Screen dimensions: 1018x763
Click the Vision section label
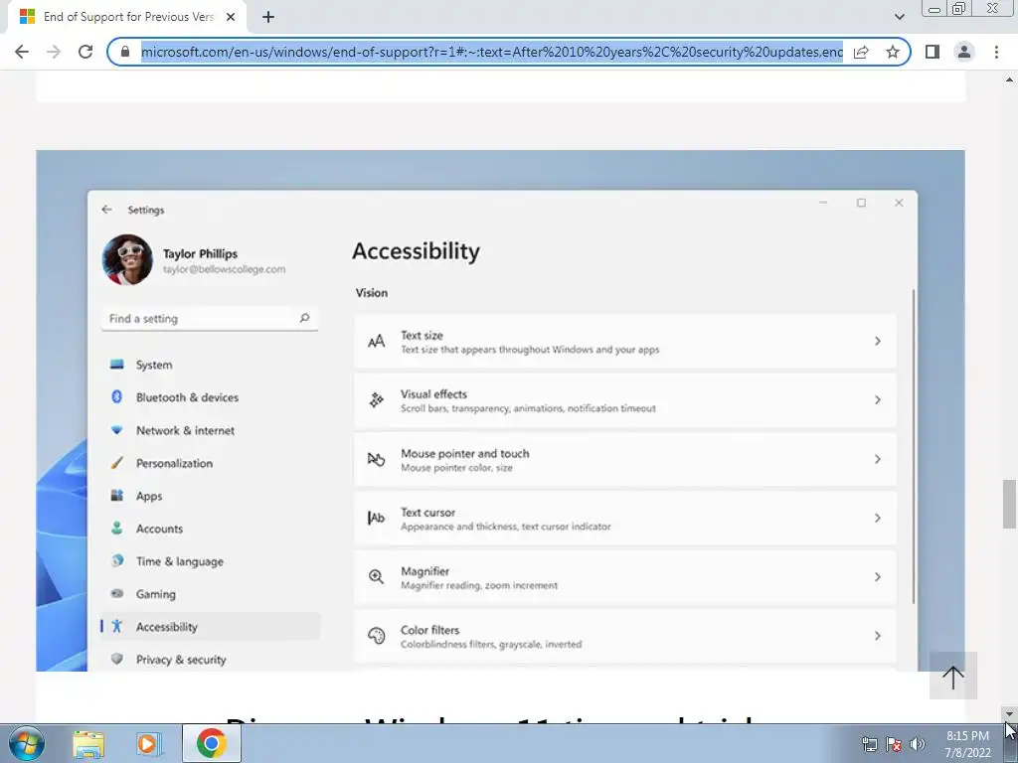372,293
